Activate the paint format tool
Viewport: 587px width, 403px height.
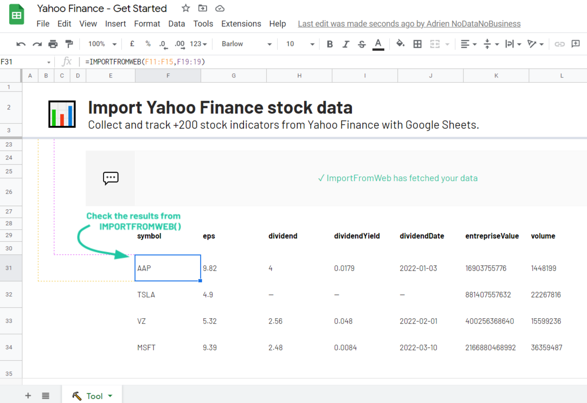click(69, 44)
